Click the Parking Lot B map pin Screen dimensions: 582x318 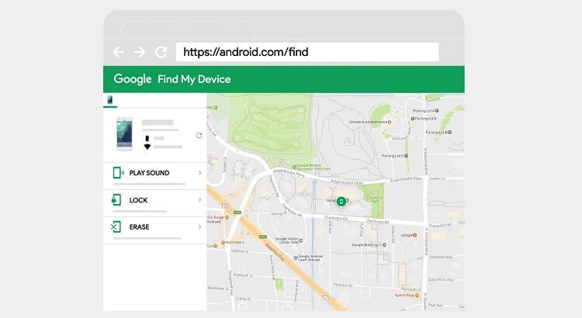click(449, 132)
